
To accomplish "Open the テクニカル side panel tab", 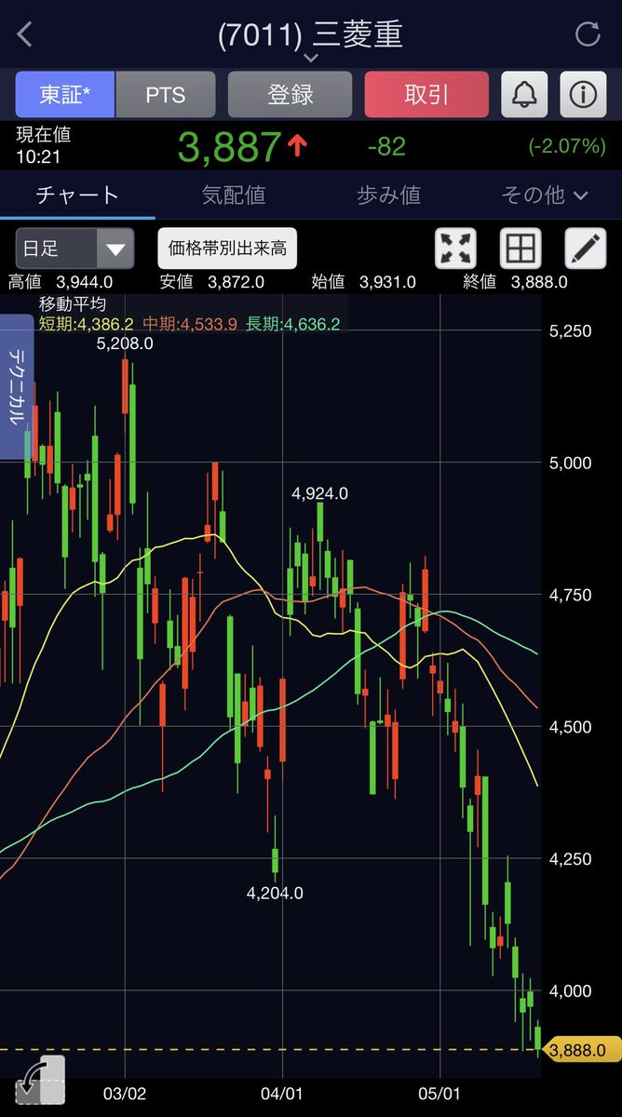I will pos(17,387).
